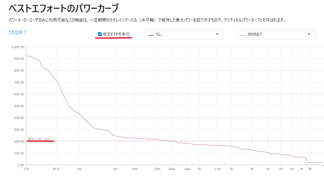Select the 8h label on the time axis

[x=310, y=169]
